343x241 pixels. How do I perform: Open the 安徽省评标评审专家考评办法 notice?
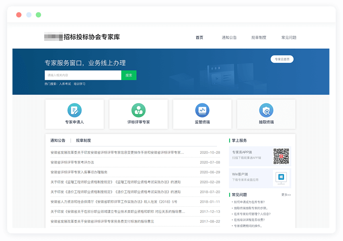[72, 162]
